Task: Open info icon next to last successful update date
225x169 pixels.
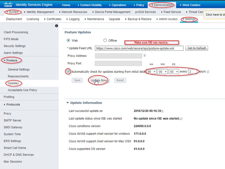Action: pyautogui.click(x=162, y=111)
